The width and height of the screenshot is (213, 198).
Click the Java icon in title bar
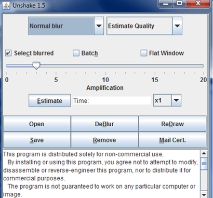[6, 5]
